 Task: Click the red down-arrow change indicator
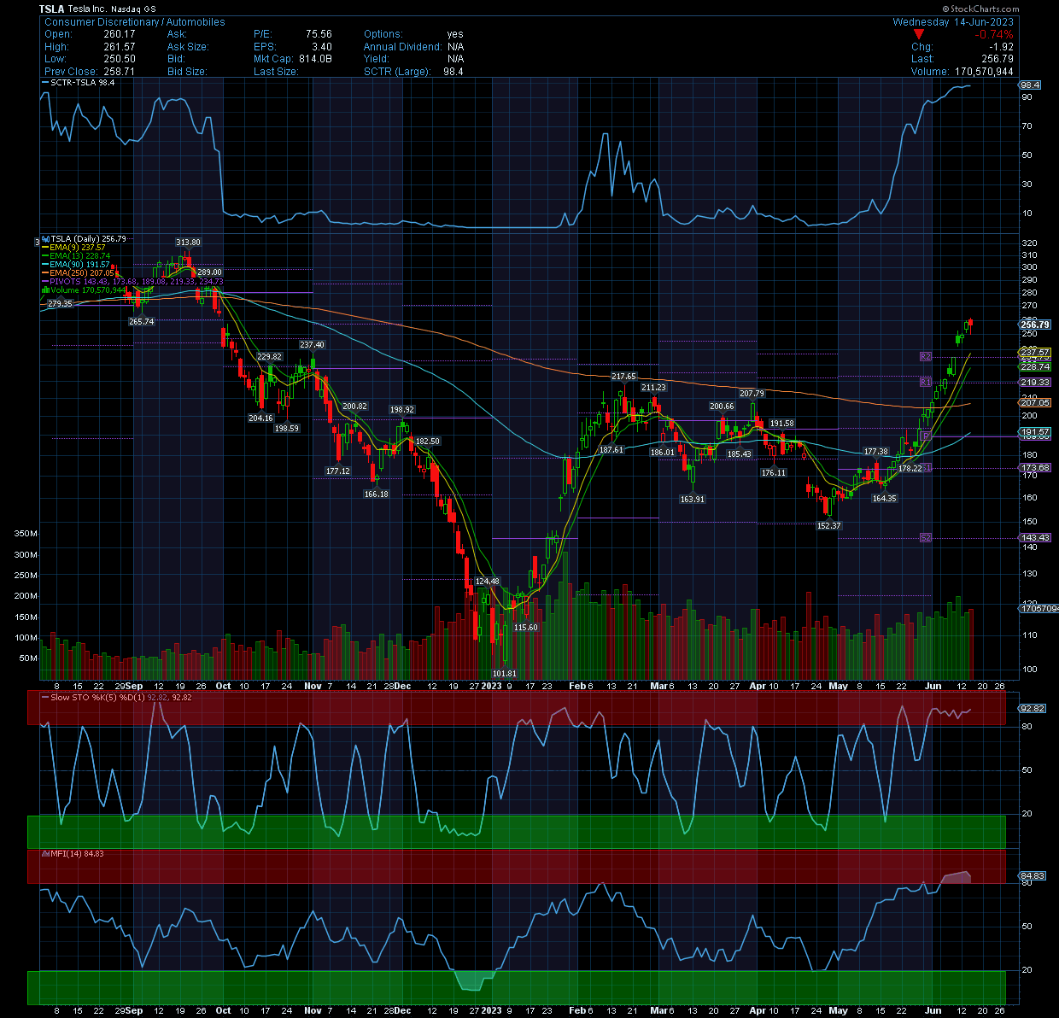point(919,34)
